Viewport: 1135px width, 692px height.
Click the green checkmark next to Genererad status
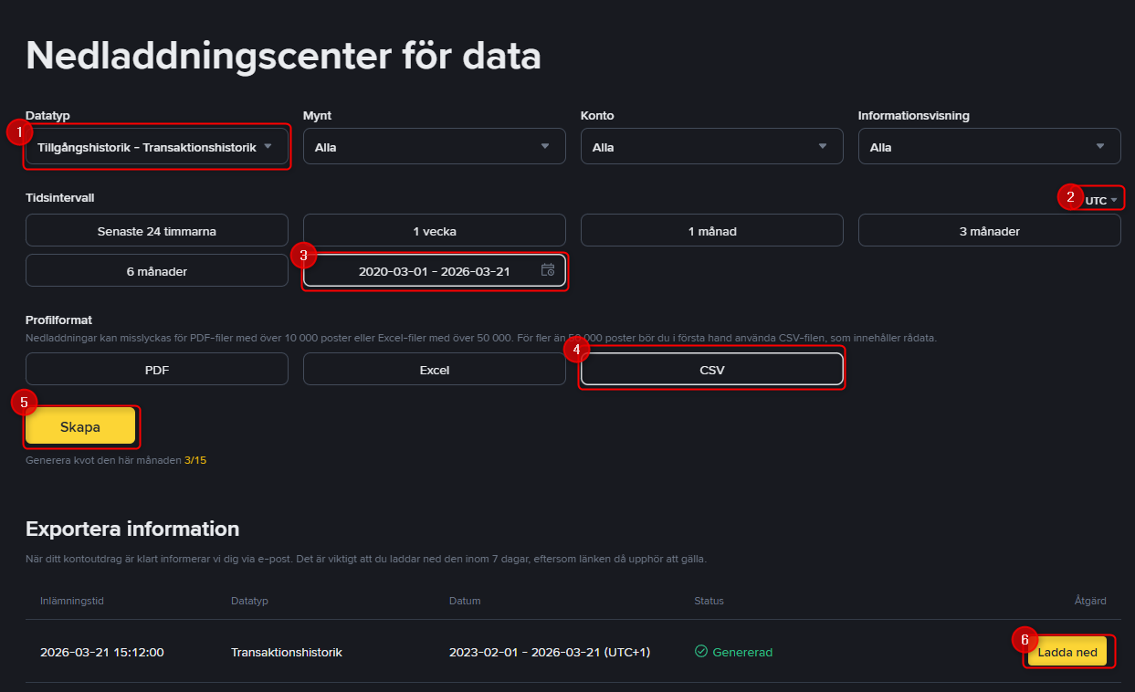[x=702, y=652]
